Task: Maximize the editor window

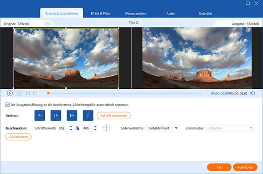Action: (248, 3)
